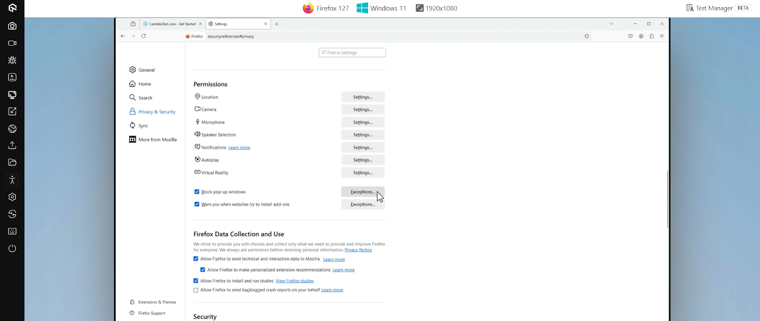Open Test Manager BETA in top bar

pos(719,8)
